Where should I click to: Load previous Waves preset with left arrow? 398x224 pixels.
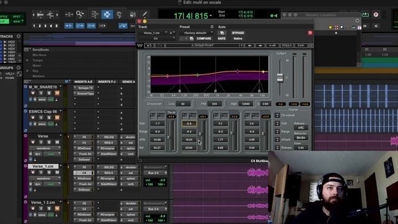coord(250,45)
